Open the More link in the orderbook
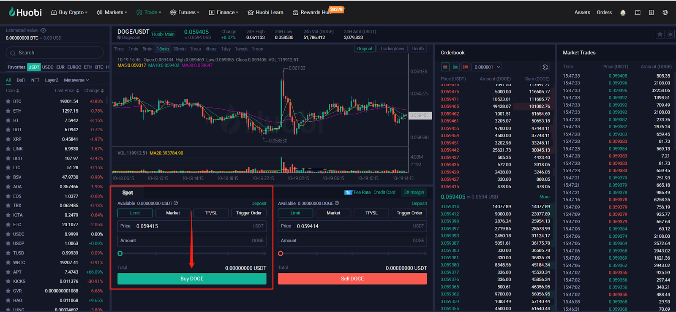Screen dimensions: 676x312 (545, 197)
